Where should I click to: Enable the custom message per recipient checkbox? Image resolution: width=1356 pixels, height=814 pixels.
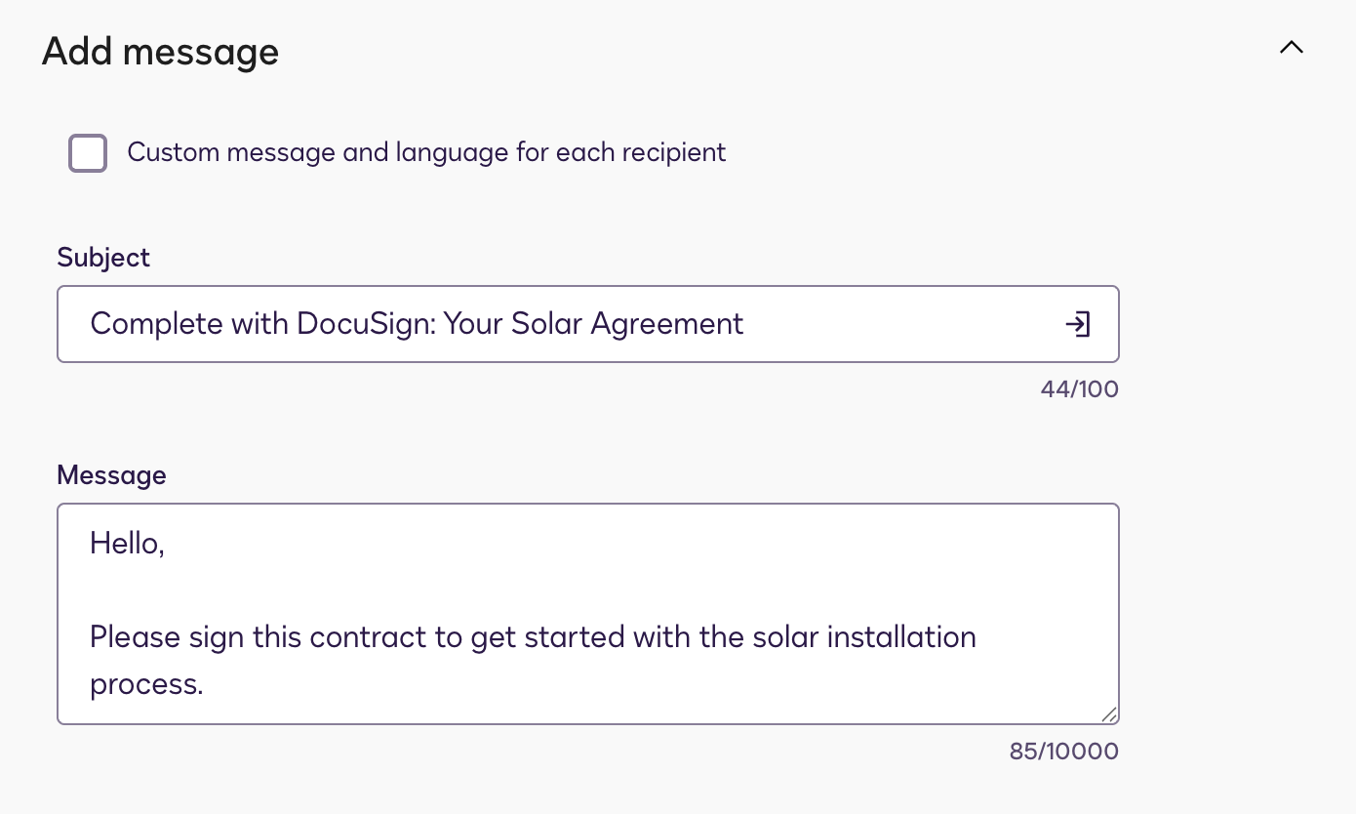click(88, 153)
